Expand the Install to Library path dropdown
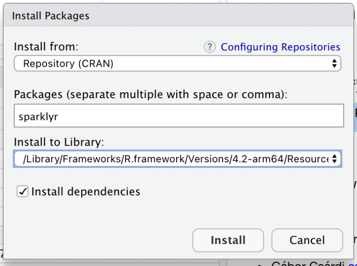The image size is (357, 266). (177, 158)
